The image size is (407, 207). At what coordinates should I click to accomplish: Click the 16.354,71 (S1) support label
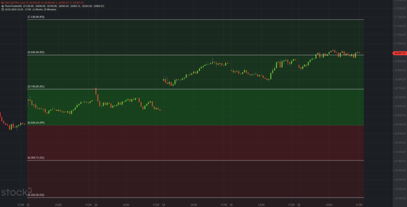36,158
